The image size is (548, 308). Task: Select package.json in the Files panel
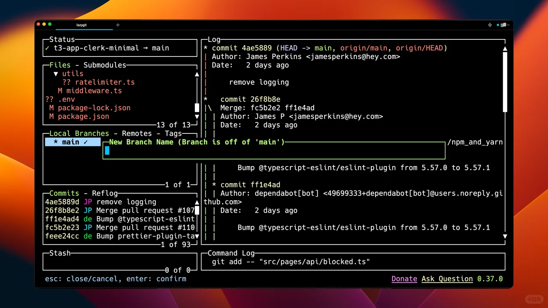tap(79, 116)
